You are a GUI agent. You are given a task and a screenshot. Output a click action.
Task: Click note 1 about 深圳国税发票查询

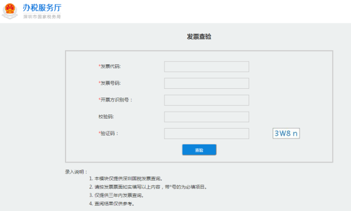(126, 178)
